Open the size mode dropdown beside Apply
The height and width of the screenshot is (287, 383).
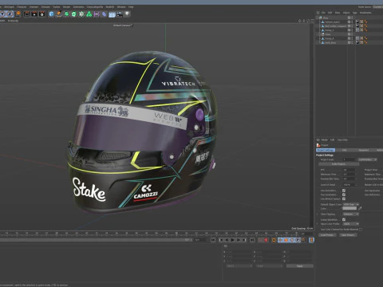coord(269,265)
